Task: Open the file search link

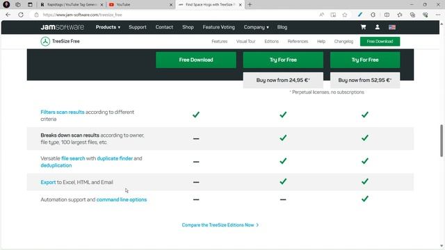Action: click(x=73, y=158)
